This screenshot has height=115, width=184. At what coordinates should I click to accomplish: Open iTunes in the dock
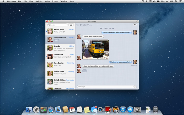tap(123, 110)
